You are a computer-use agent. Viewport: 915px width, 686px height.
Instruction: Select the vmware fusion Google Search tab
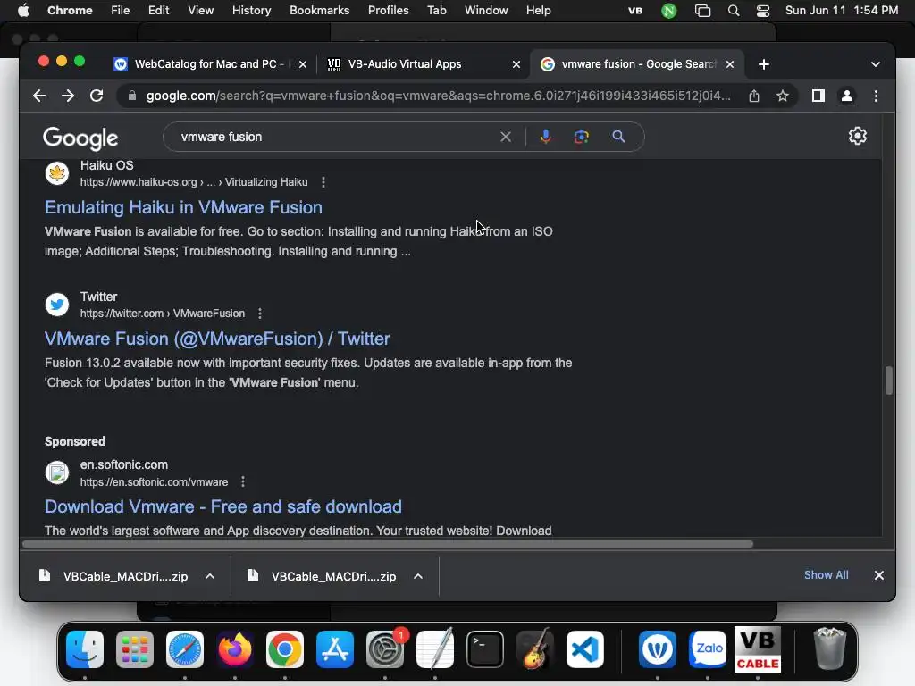point(638,64)
